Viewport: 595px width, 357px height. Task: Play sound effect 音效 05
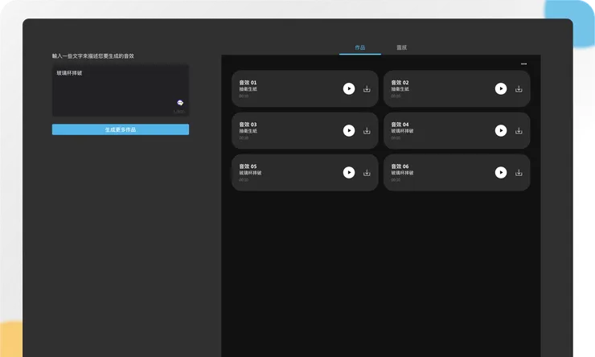(349, 173)
